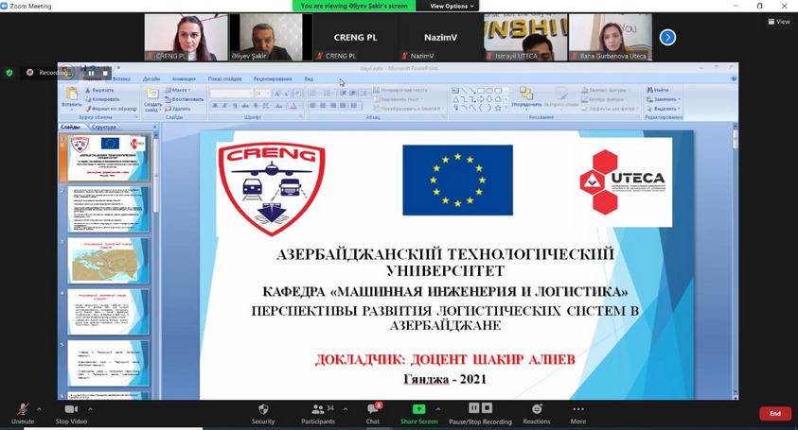Screen dimensions: 798x430
Task: Open the Chat panel
Action: [372, 411]
